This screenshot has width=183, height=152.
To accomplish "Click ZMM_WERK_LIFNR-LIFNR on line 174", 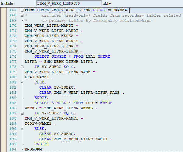I will (x=49, y=46).
